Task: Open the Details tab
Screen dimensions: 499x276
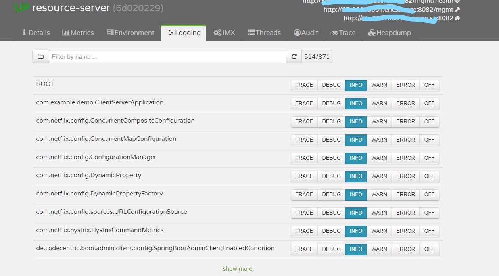Action: point(36,33)
